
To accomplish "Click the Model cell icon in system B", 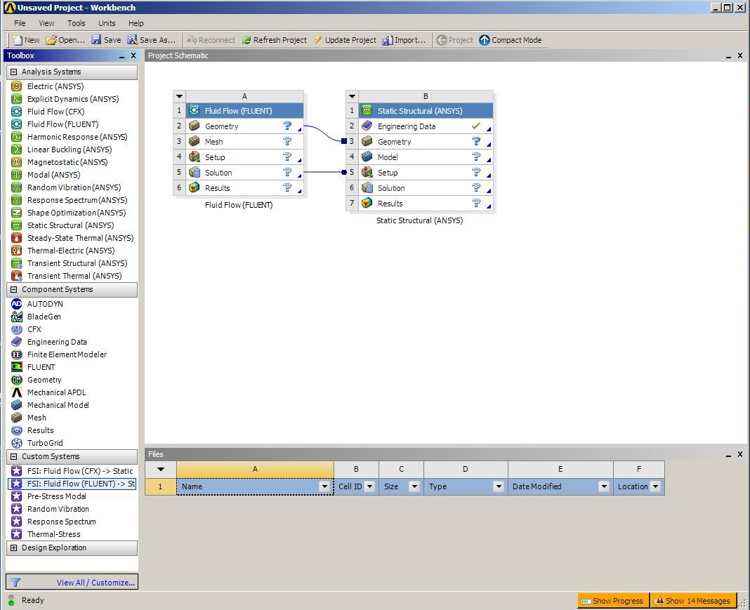I will [x=367, y=157].
